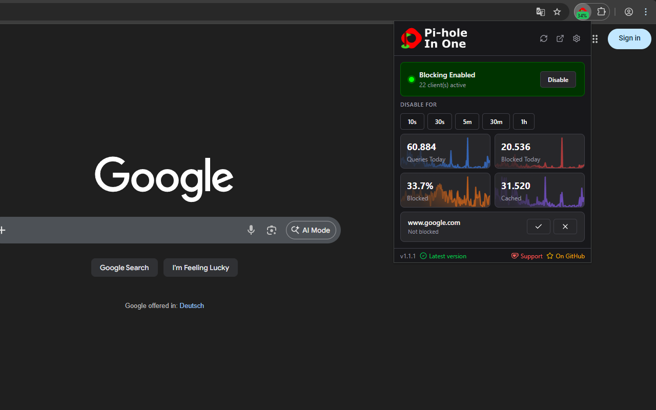Start voice search with the microphone icon
Image resolution: width=656 pixels, height=410 pixels.
point(251,230)
